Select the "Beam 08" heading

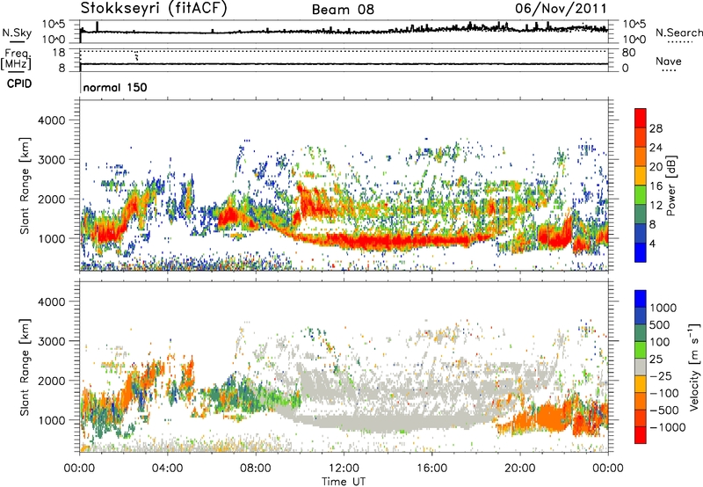[343, 10]
